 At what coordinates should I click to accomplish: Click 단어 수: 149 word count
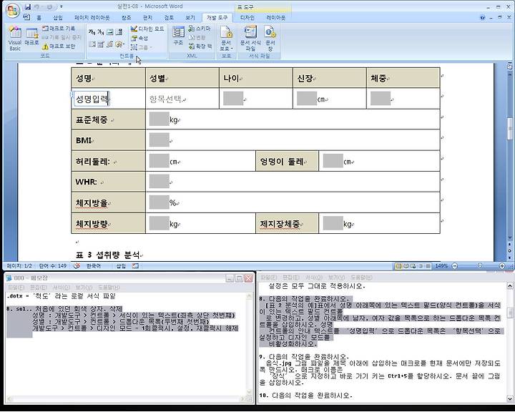coord(52,266)
